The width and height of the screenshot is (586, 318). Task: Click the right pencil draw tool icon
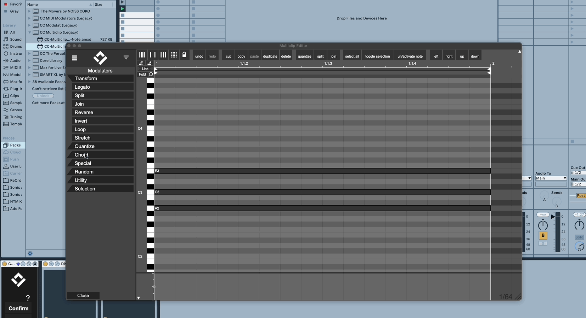click(x=150, y=63)
